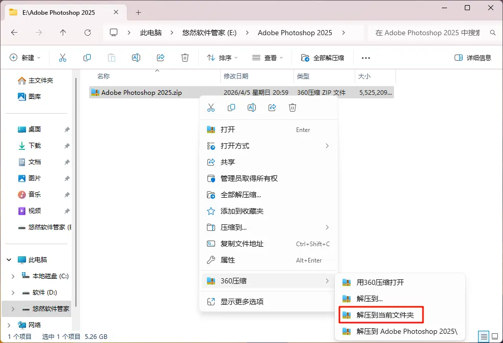Image resolution: width=503 pixels, height=343 pixels.
Task: Switch to large icons view in status bar
Action: 495,336
